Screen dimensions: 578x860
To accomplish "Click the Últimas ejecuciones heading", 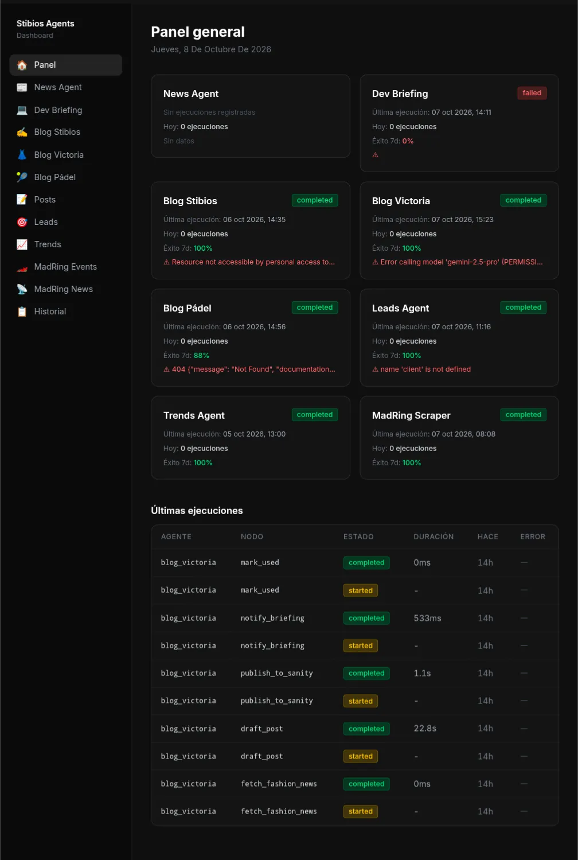I will tap(197, 511).
